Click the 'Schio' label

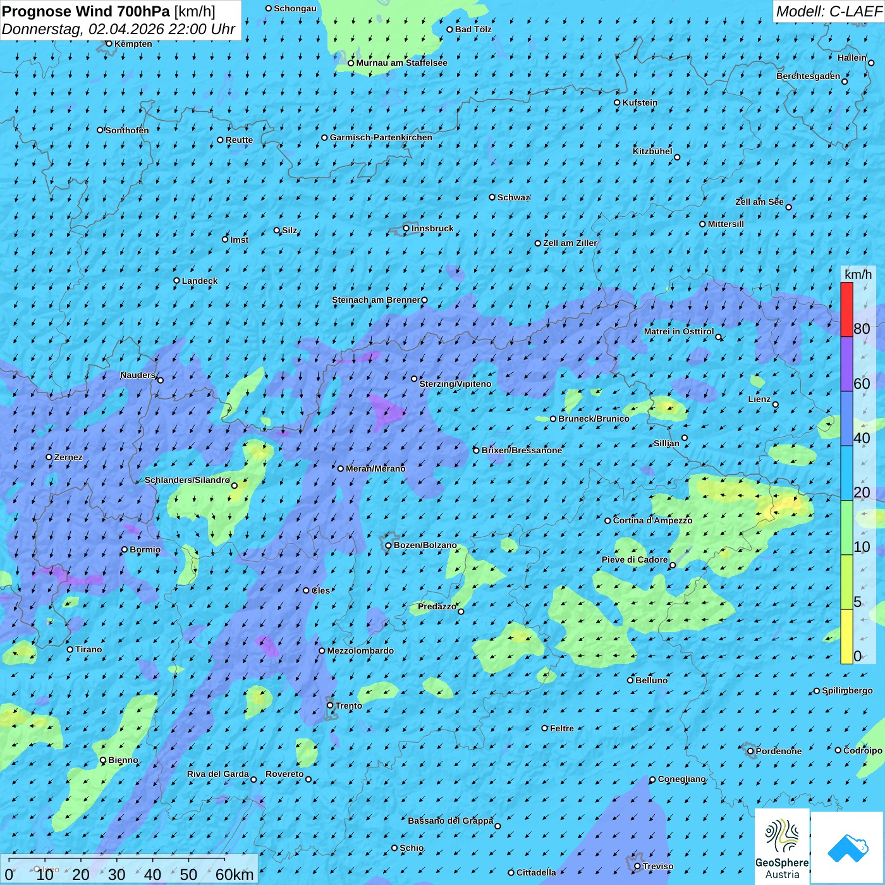point(412,848)
